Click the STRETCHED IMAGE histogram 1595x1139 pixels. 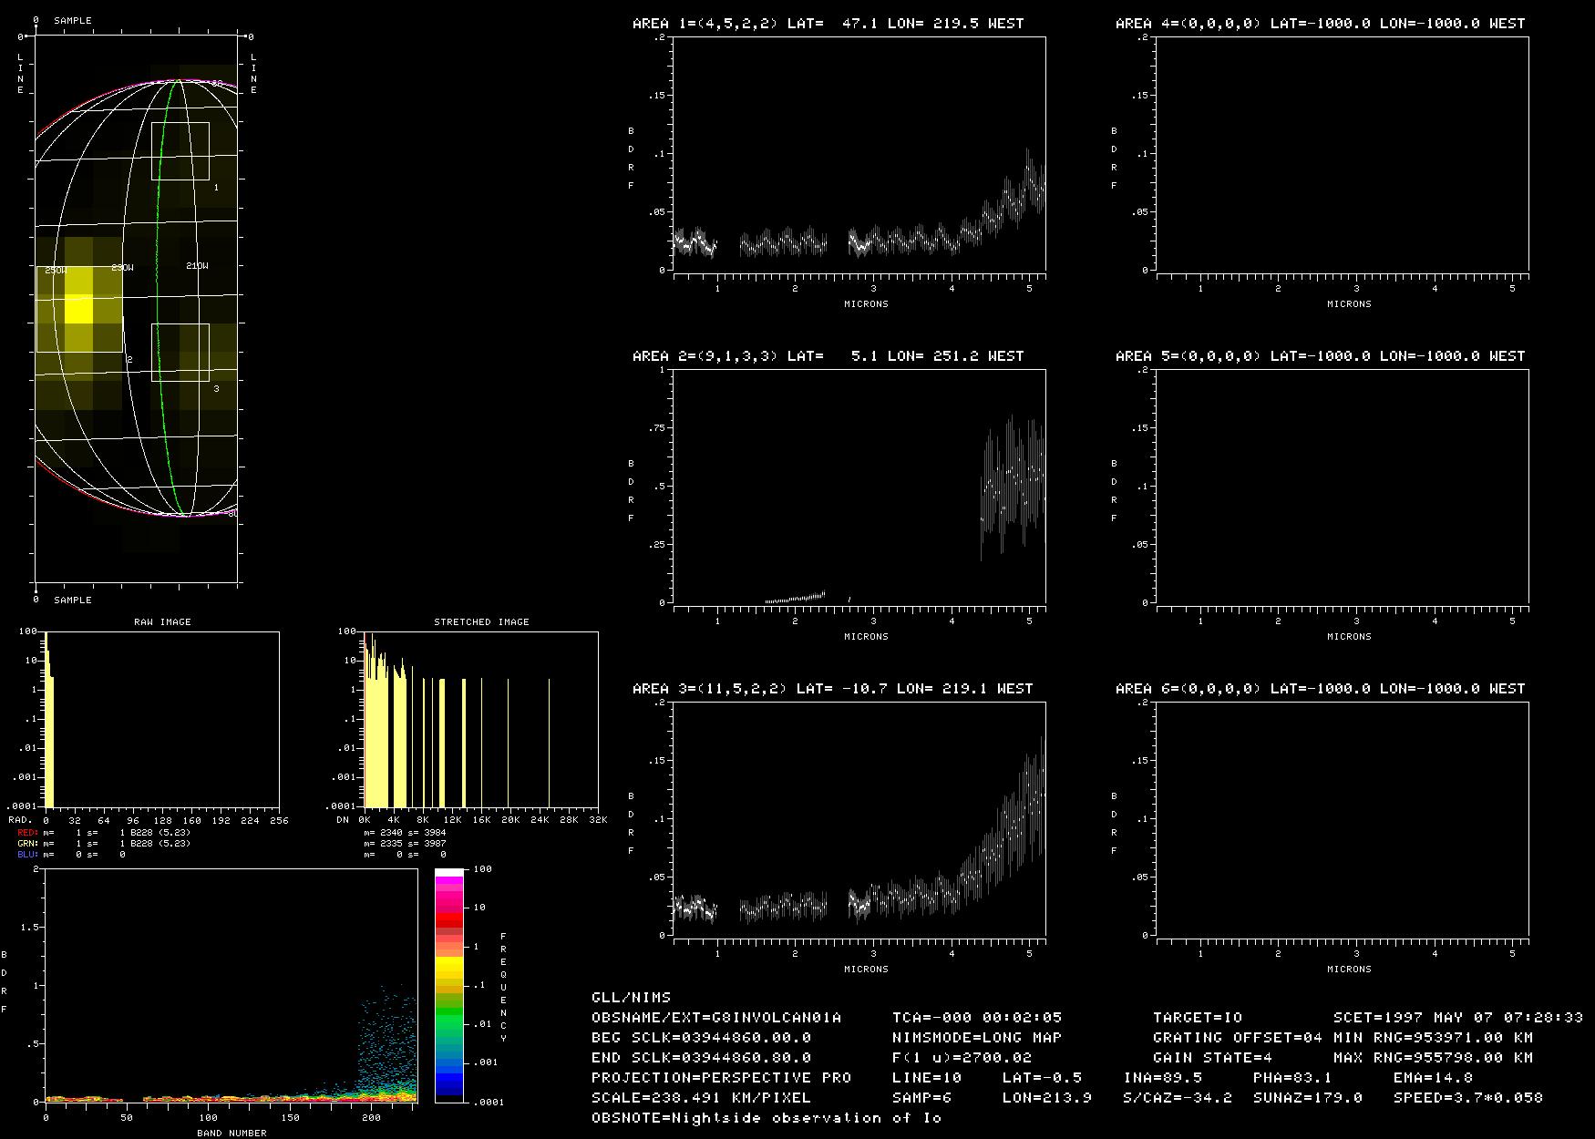[481, 719]
